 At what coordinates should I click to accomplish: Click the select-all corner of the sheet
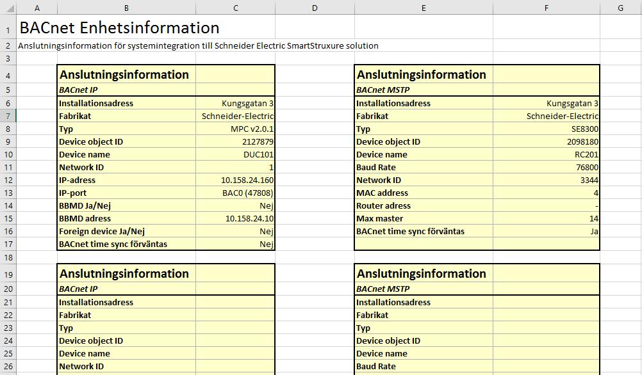pos(8,8)
